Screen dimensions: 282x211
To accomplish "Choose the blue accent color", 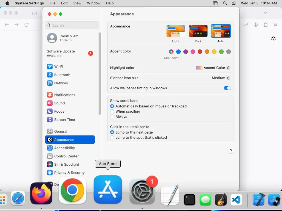I will pos(178,52).
